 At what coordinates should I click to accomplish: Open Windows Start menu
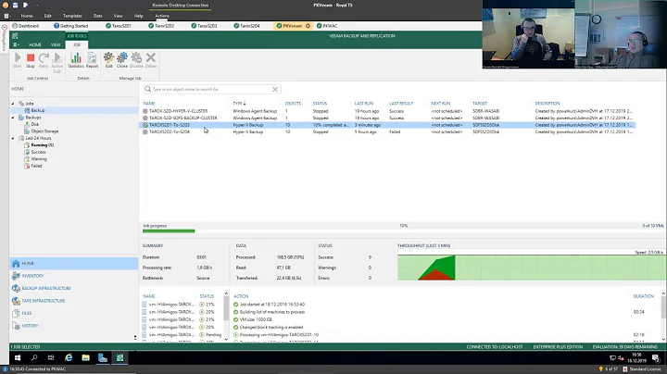(18, 358)
